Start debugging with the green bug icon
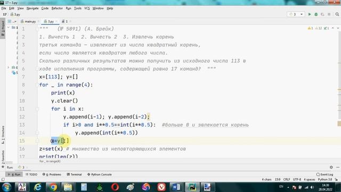The width and height of the screenshot is (341, 192). click(316, 14)
